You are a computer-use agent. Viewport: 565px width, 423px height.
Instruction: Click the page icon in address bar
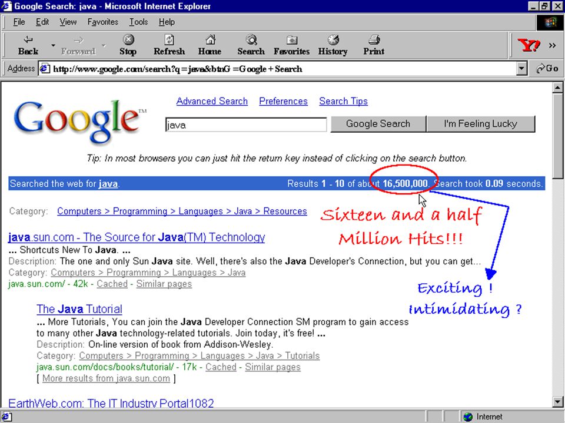[45, 68]
